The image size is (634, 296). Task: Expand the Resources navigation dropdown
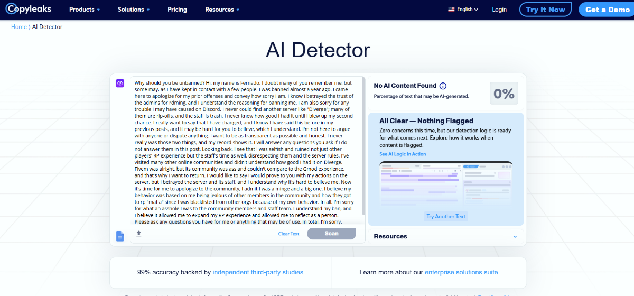(222, 10)
